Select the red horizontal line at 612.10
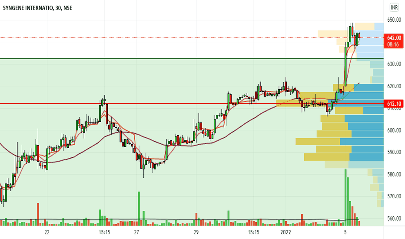The image size is (405, 239). click(x=192, y=103)
